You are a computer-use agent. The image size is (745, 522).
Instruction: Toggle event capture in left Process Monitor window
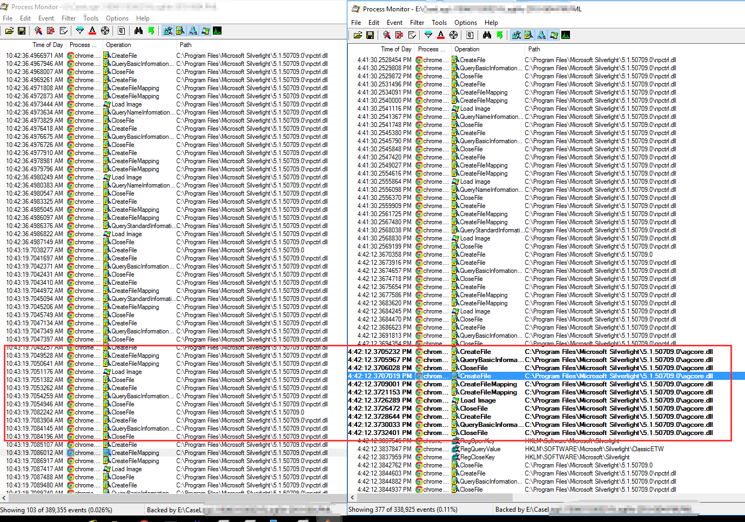tap(38, 31)
